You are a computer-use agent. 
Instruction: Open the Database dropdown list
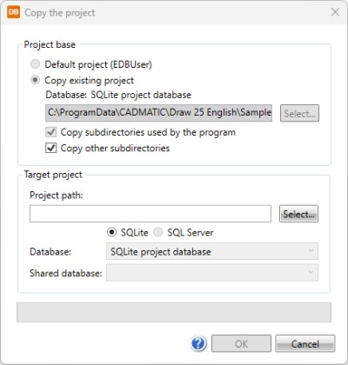coord(212,251)
